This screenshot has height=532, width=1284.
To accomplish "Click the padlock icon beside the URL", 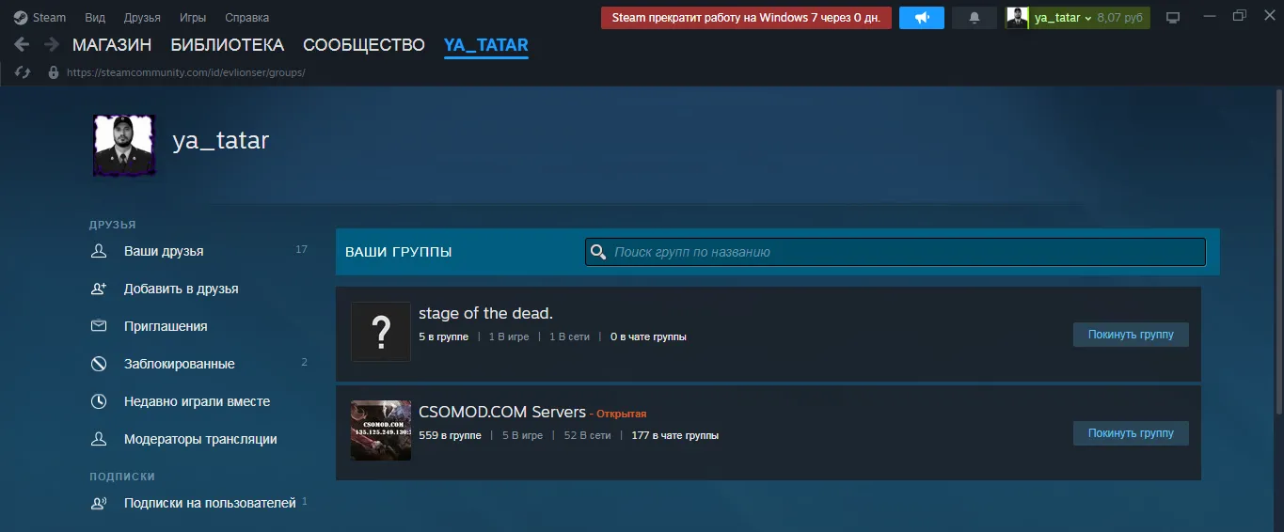I will pyautogui.click(x=53, y=72).
